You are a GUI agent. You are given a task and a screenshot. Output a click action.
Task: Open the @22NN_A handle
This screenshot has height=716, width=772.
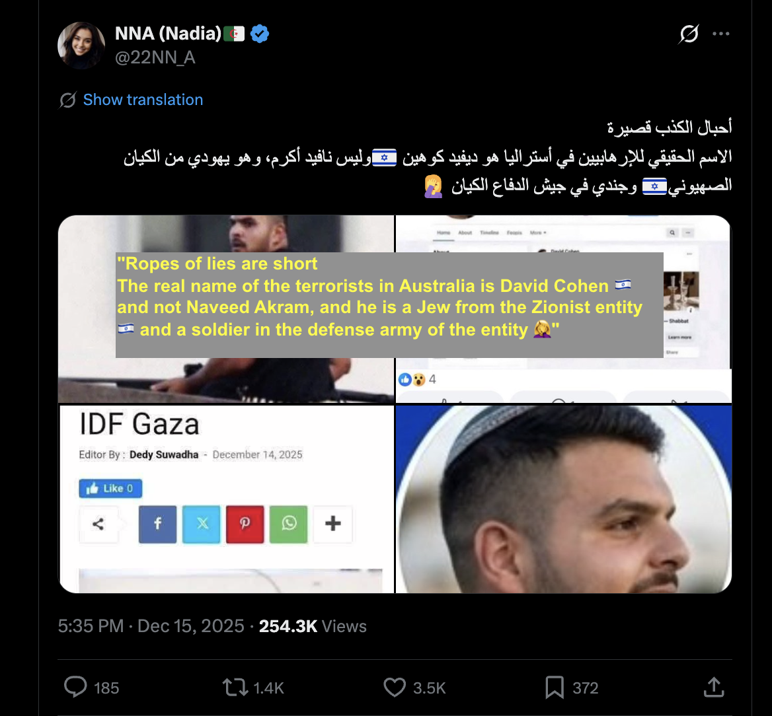[x=155, y=57]
